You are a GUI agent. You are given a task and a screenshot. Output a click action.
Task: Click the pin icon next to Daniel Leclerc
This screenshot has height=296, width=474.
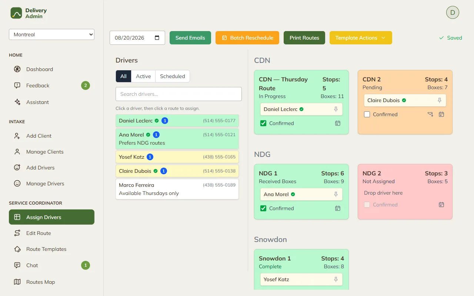[x=336, y=109]
